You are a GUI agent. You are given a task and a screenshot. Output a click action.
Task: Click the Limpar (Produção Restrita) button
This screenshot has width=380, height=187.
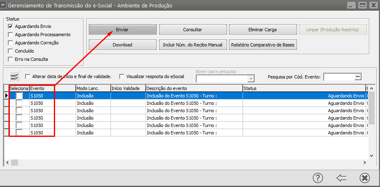pyautogui.click(x=333, y=30)
